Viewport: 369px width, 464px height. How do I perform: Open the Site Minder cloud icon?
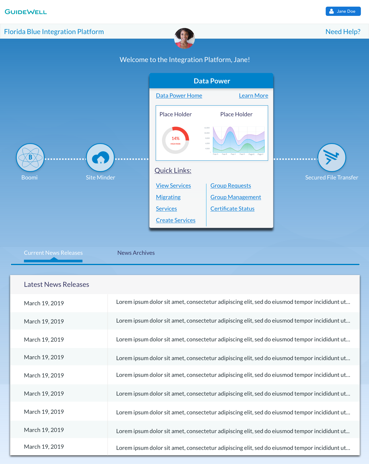(100, 158)
